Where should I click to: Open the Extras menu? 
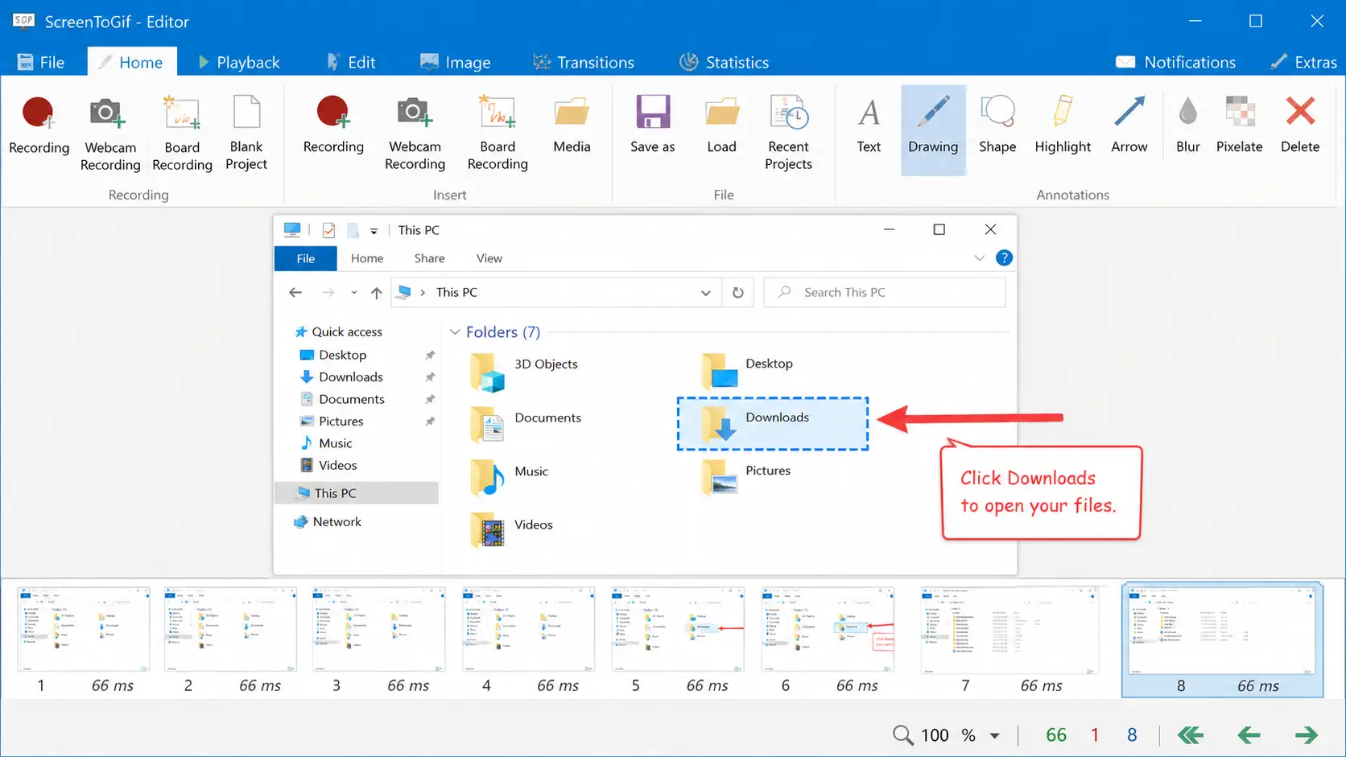click(1303, 62)
